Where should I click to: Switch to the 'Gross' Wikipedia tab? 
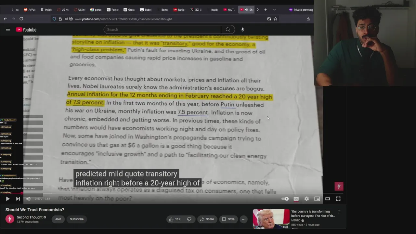(129, 10)
